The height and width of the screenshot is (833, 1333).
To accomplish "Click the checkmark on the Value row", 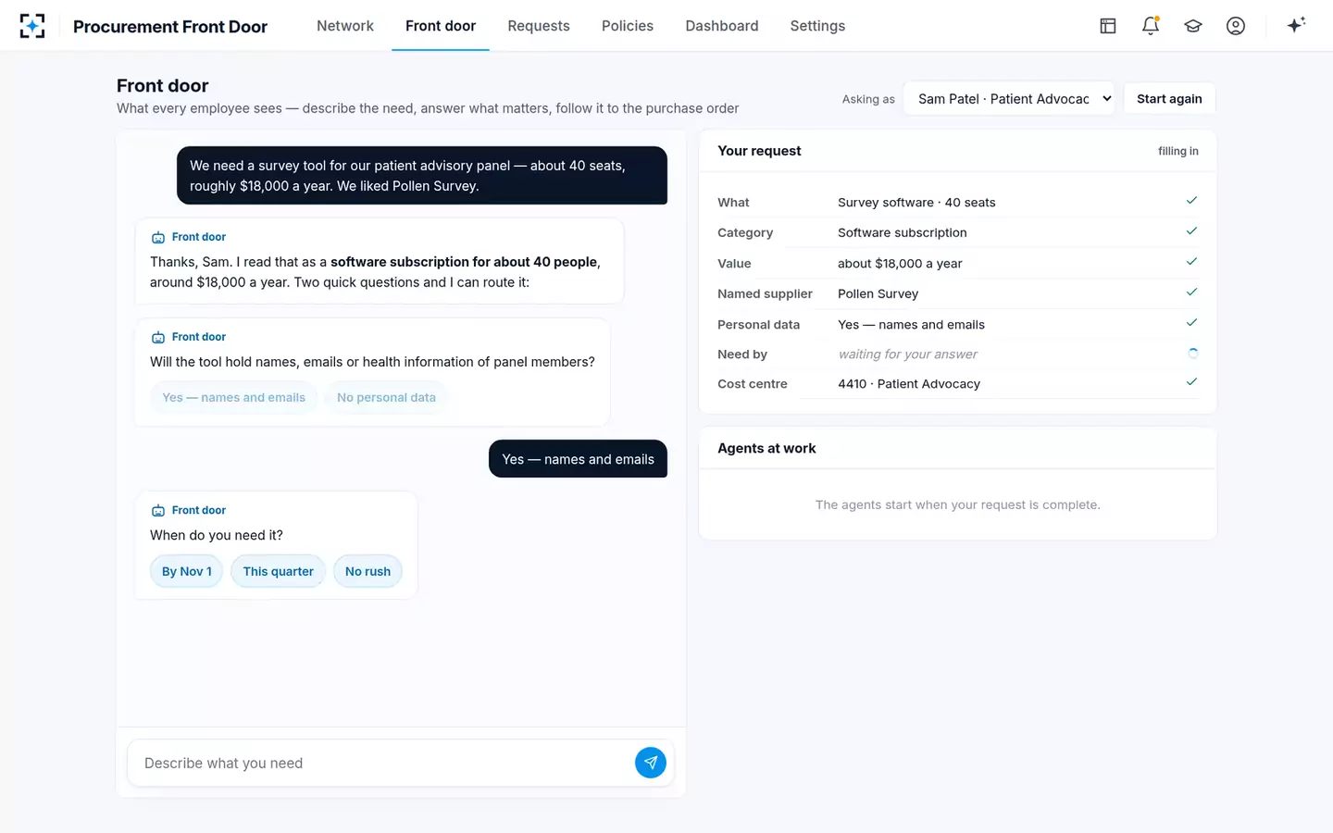I will 1191,262.
